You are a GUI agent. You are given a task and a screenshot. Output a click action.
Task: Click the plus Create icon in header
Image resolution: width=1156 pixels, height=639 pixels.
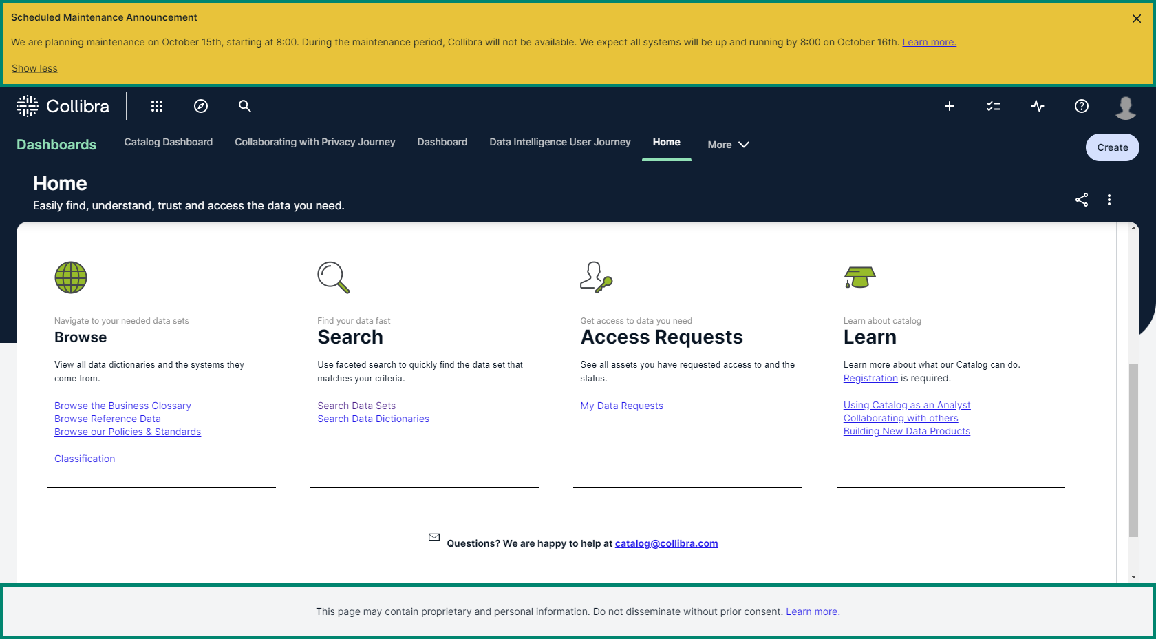pos(950,106)
